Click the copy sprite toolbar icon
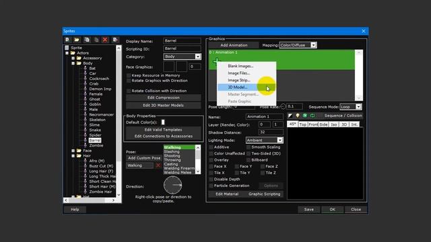 (x=87, y=40)
